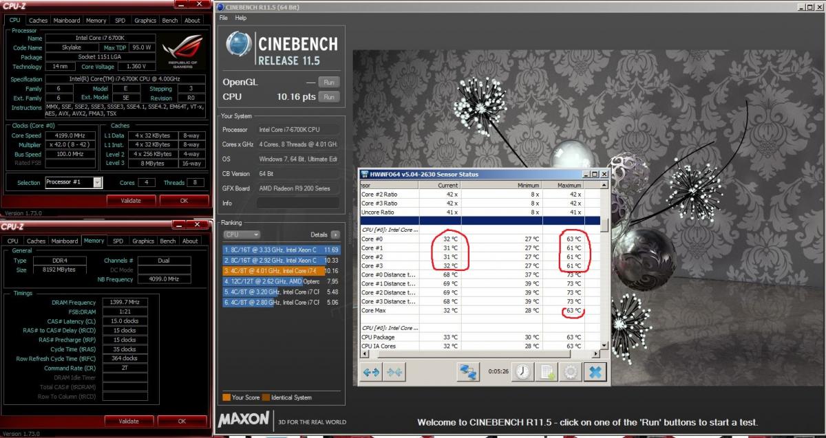Click HWiNFO expand columns blue arrows icon

point(372,372)
